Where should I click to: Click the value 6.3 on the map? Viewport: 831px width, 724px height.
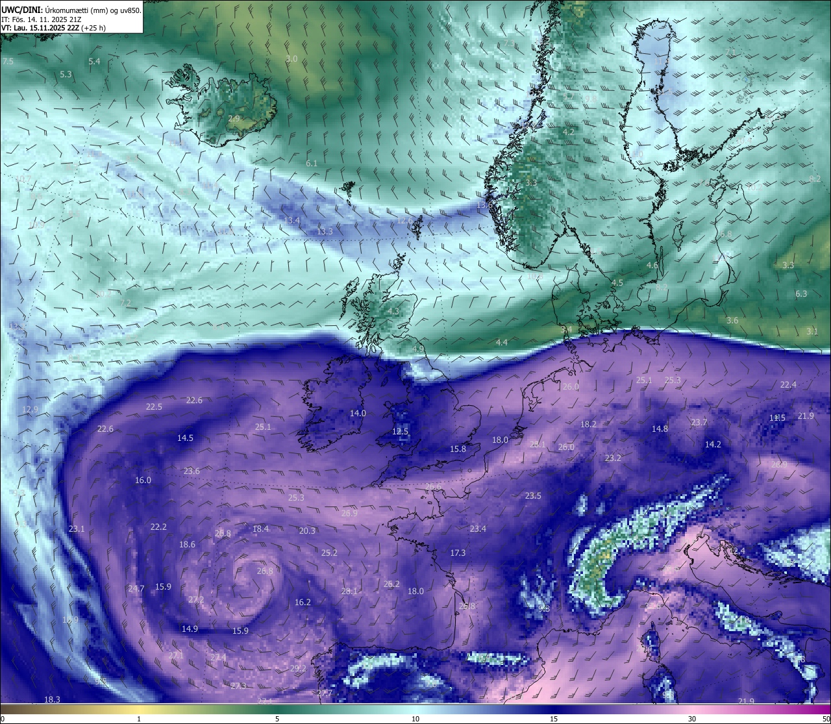coord(801,293)
